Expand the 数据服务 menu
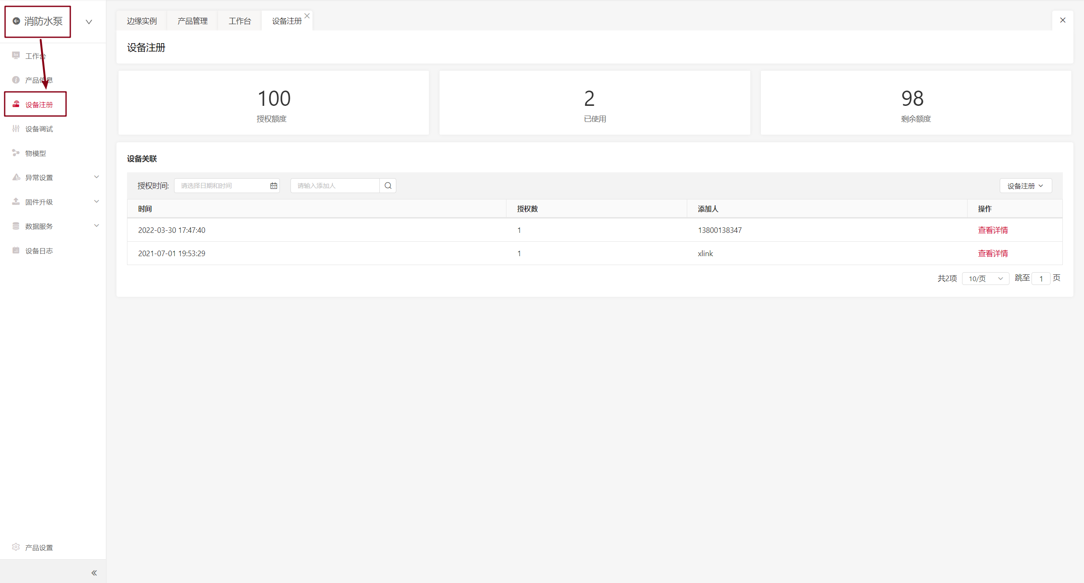This screenshot has width=1084, height=583. 97,226
